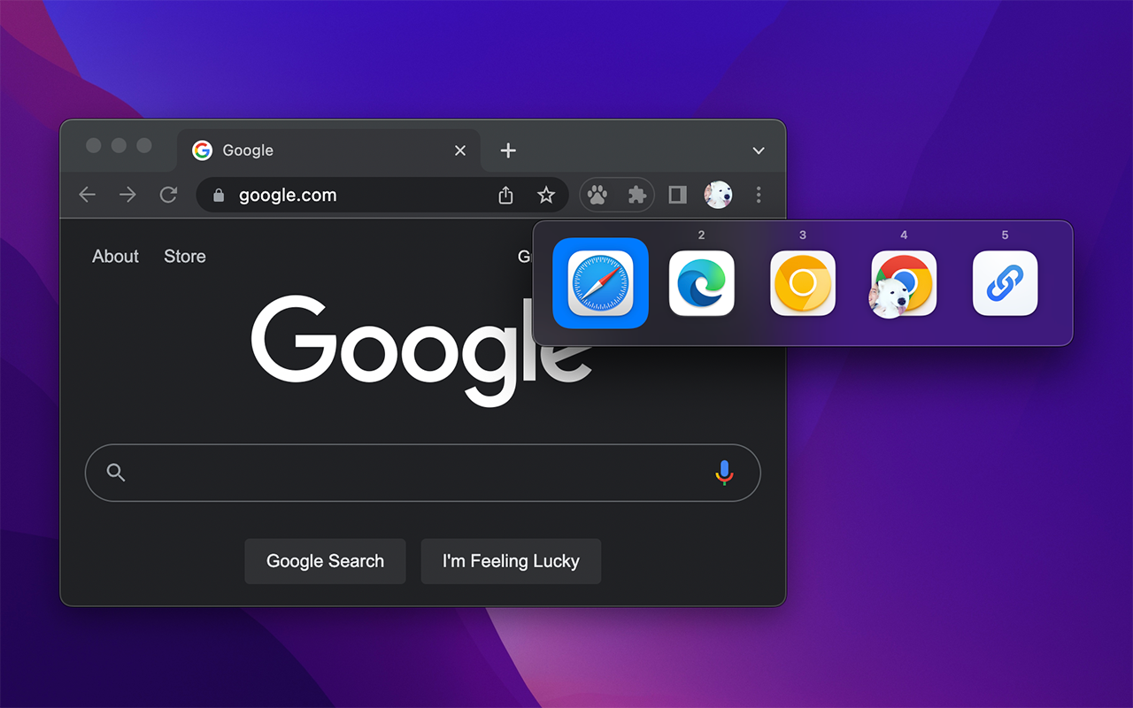Reload the current page
Viewport: 1133px width, 708px height.
point(168,195)
